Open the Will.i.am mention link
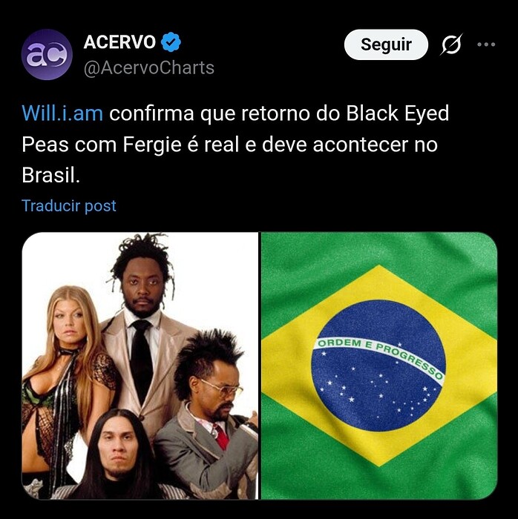The width and height of the screenshot is (518, 519). 62,113
